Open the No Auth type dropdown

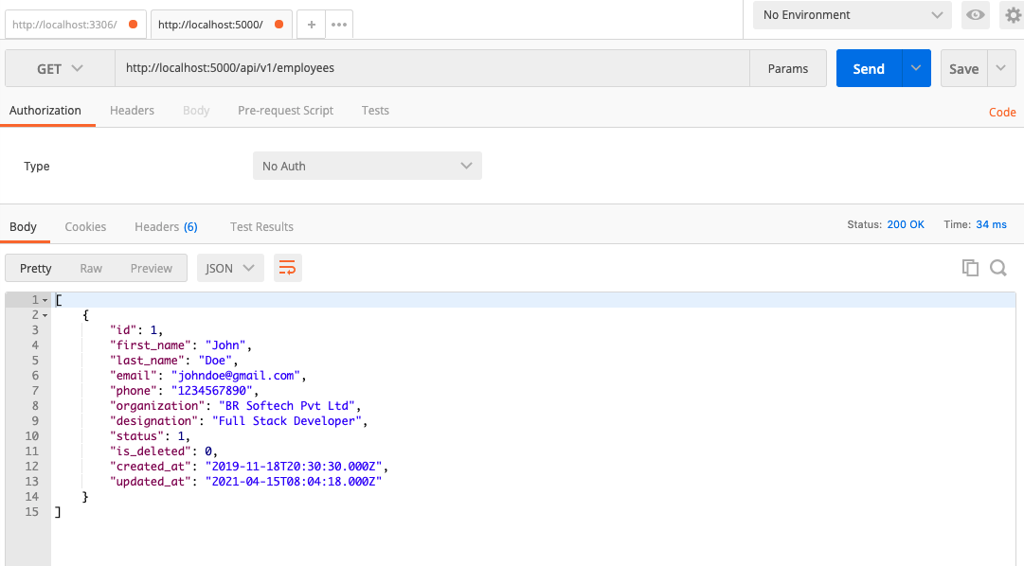tap(367, 166)
